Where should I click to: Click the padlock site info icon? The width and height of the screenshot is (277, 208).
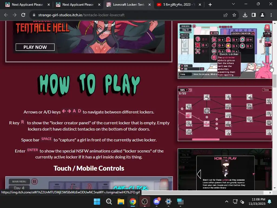click(x=34, y=15)
